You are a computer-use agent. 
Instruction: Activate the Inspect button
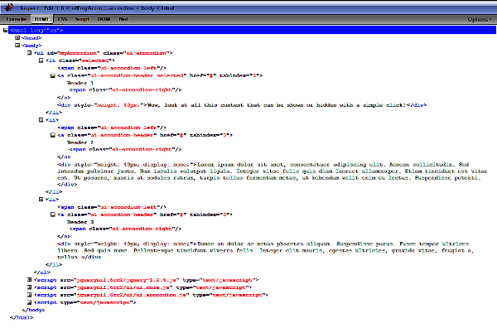point(29,8)
